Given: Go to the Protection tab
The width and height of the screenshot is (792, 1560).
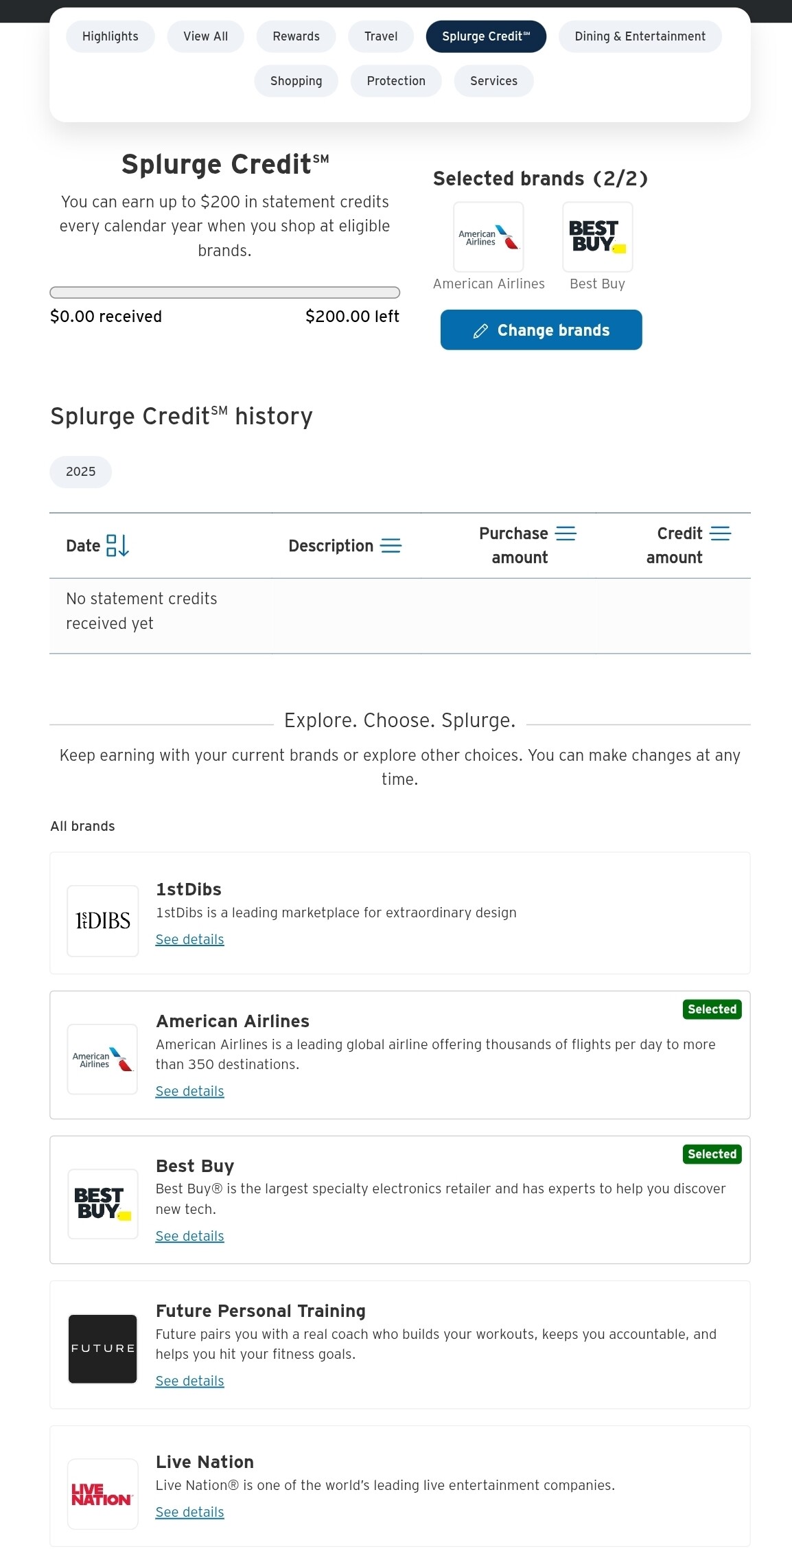Looking at the screenshot, I should click(396, 81).
